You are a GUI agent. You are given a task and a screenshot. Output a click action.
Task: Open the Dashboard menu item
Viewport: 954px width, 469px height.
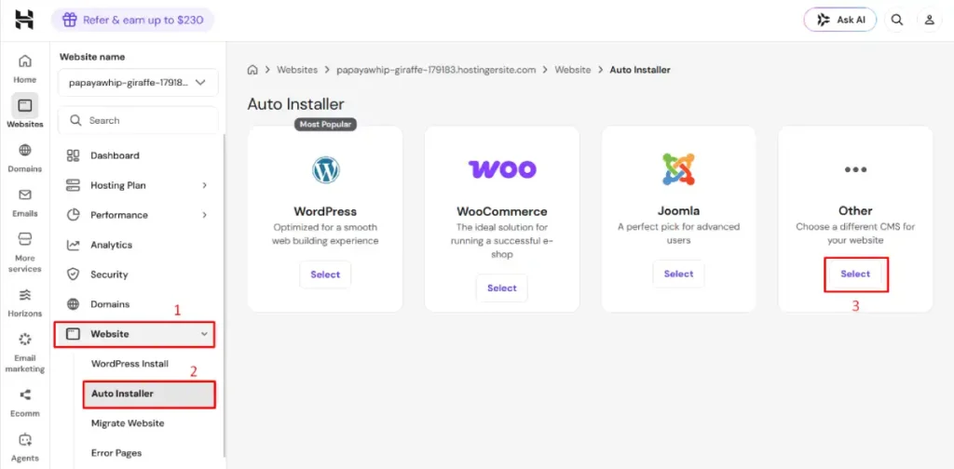click(x=138, y=155)
